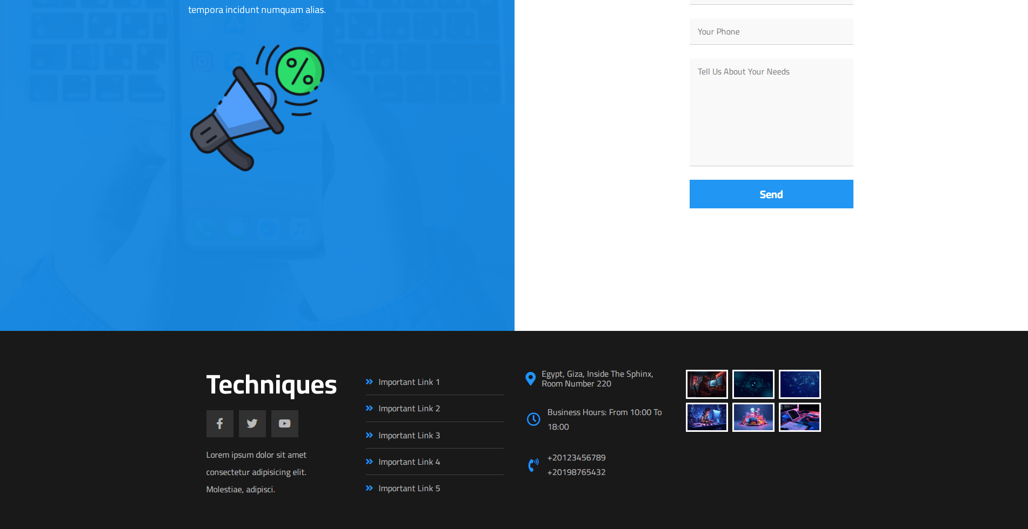Click the chevron beside Important Link 1
Screen dimensions: 1028x529
point(370,382)
